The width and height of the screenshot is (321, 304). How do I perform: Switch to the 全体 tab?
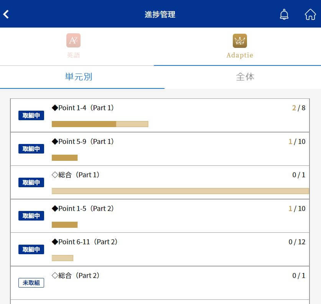(x=245, y=77)
